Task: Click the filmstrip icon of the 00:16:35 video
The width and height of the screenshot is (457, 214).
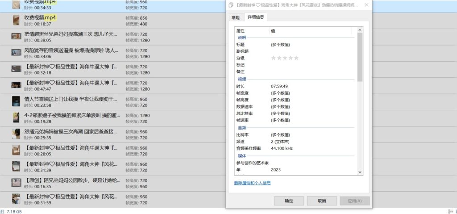Action: coord(16,182)
